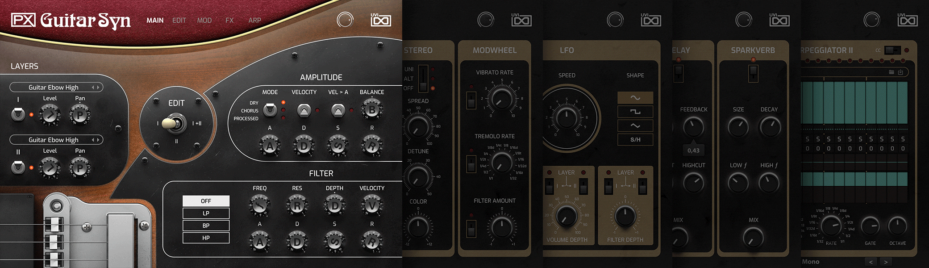The width and height of the screenshot is (929, 268).
Task: Click the Arpeggiator save preset icon
Action: point(900,72)
